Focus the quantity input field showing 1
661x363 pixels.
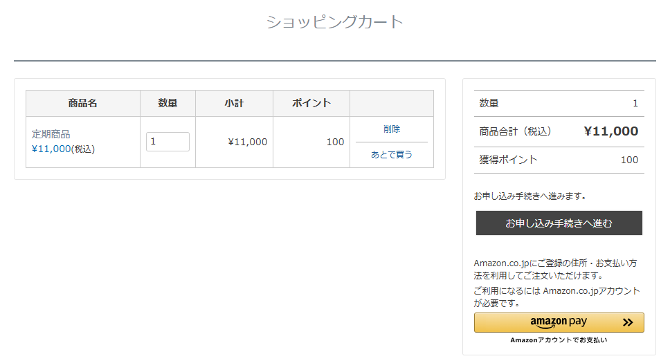pyautogui.click(x=167, y=142)
